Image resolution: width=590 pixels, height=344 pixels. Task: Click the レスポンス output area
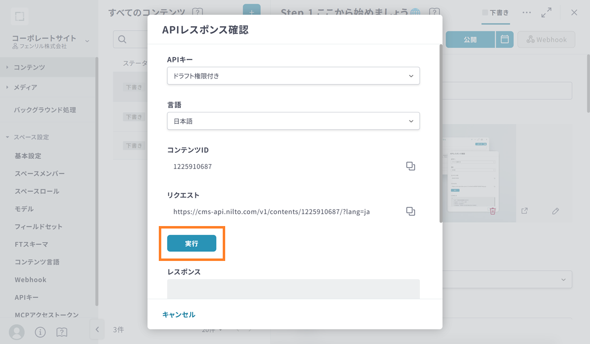pos(293,289)
